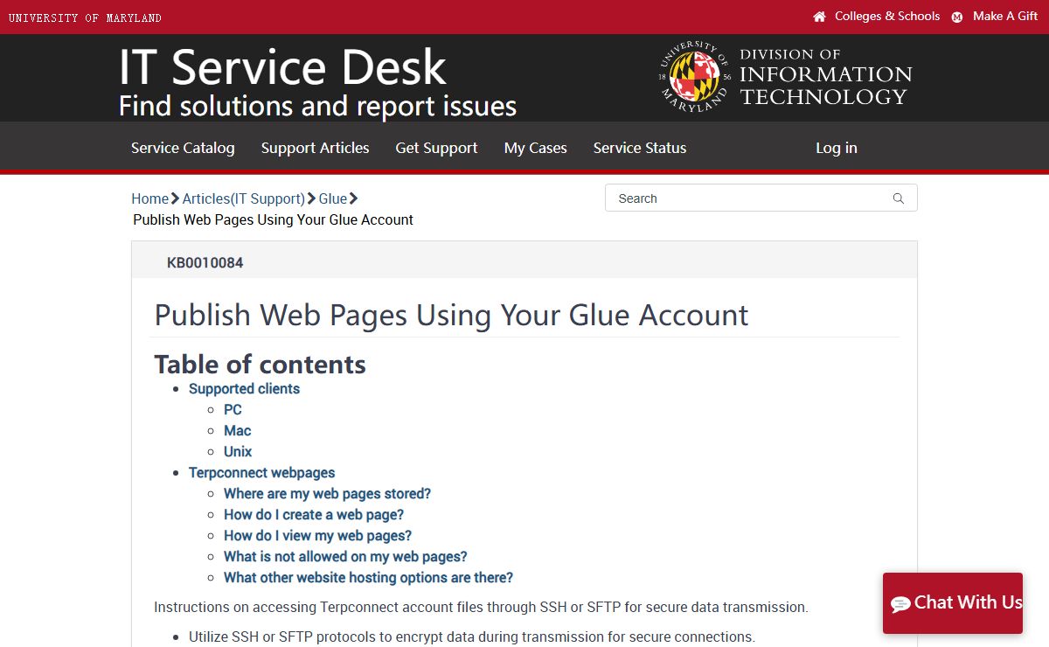Open 'Where are my web pages stored?'

point(327,493)
